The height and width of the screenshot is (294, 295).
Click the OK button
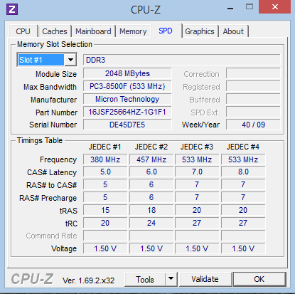[259, 279]
